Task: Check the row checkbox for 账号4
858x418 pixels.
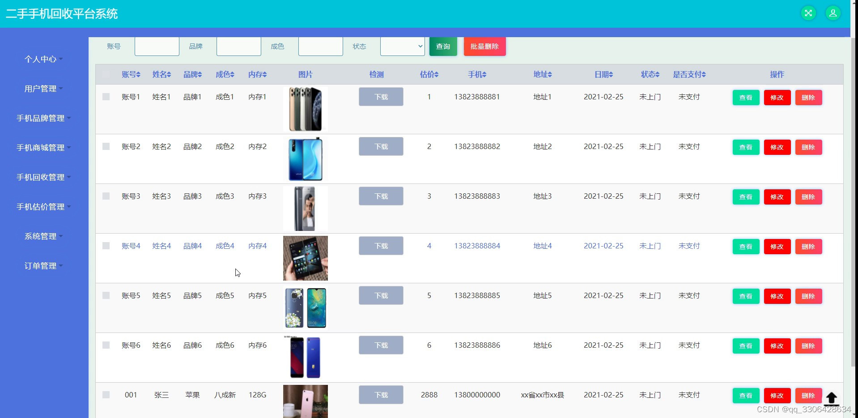Action: (106, 246)
